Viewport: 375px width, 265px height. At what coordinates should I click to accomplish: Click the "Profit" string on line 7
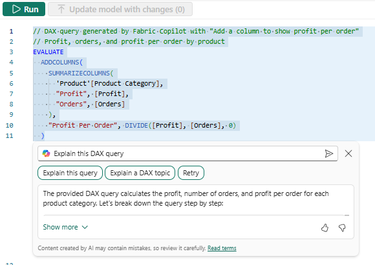(x=71, y=93)
